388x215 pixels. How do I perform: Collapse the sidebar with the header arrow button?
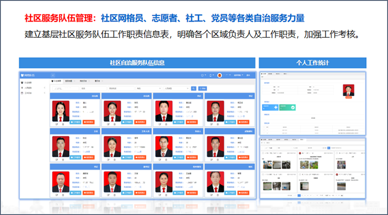pyautogui.click(x=53, y=75)
